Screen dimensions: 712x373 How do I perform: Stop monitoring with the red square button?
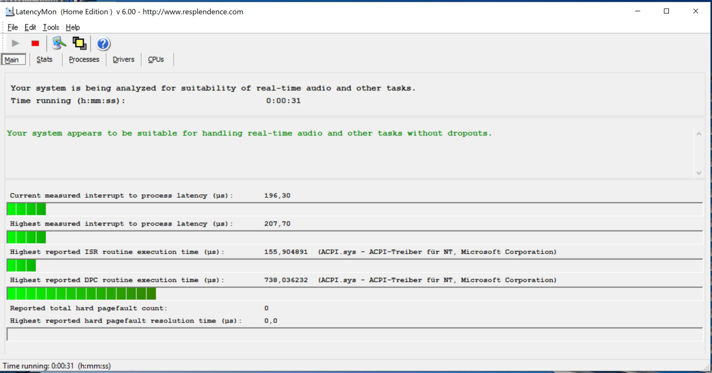(x=35, y=44)
